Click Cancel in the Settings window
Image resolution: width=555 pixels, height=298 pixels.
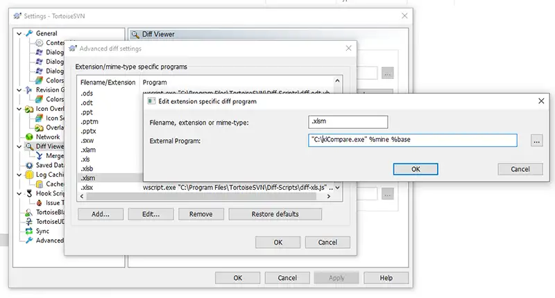pyautogui.click(x=287, y=278)
